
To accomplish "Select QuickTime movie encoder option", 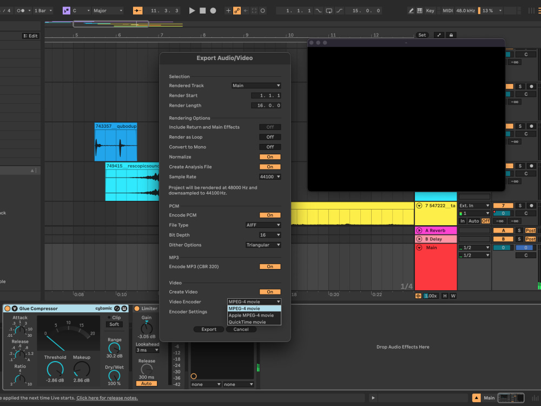I will (x=254, y=322).
